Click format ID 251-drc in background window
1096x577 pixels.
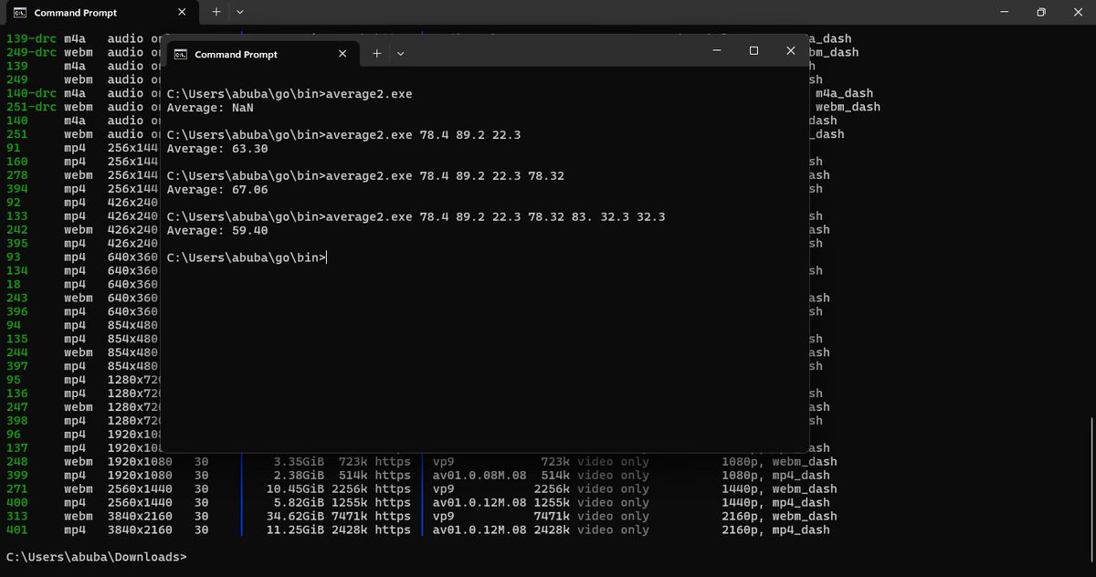(31, 107)
